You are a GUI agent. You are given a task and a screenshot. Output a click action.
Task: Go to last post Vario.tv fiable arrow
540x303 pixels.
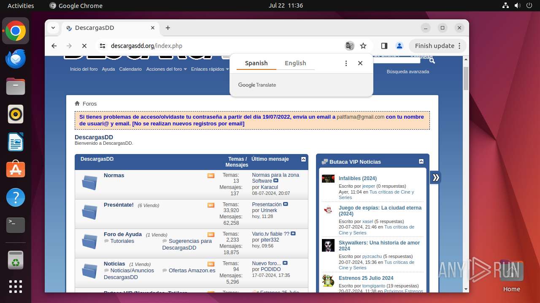(293, 234)
